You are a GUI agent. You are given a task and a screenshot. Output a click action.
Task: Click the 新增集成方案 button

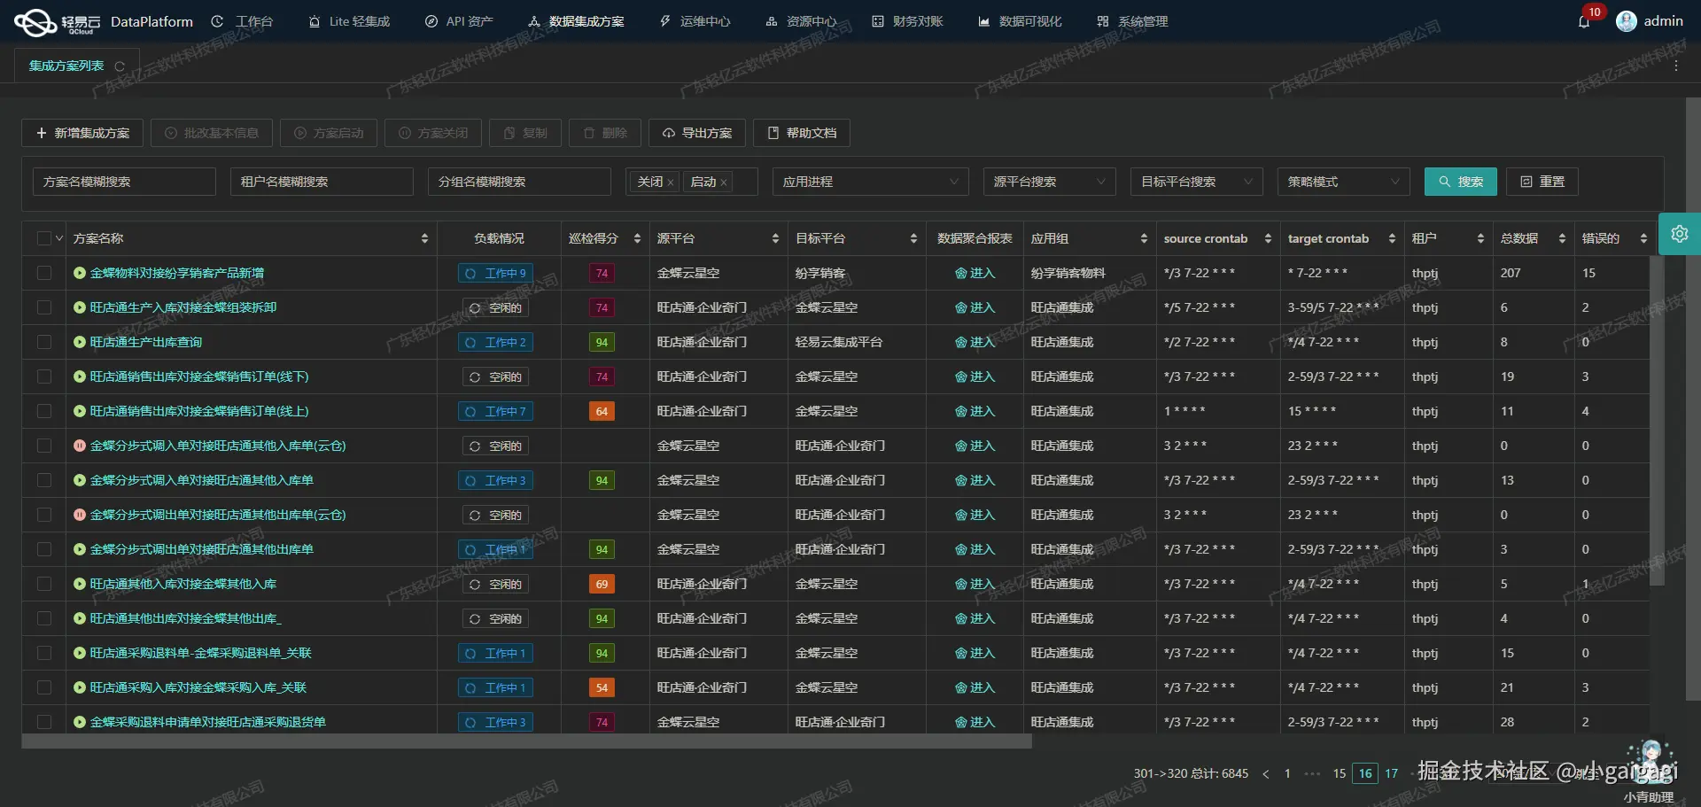pos(82,133)
